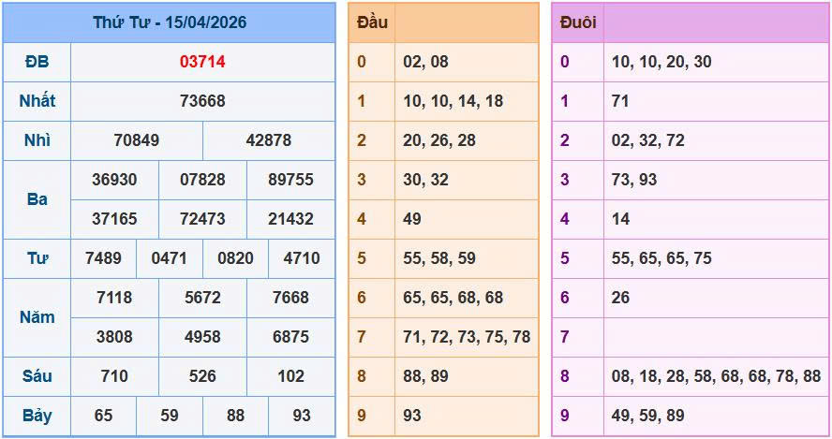Click sixth prize number 526
832x439 pixels.
(202, 376)
